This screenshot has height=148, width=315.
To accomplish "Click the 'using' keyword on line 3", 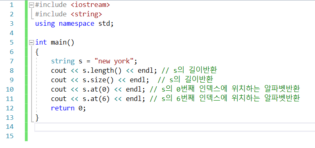I will click(45, 24).
